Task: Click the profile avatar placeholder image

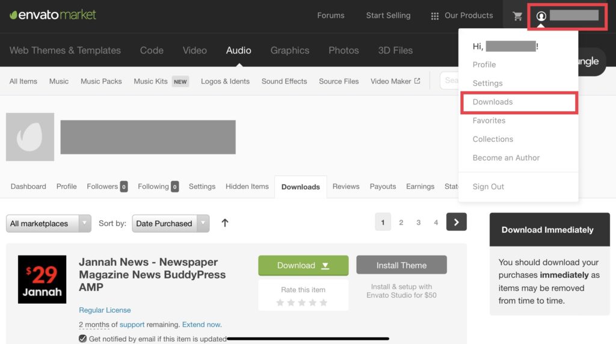Action: [x=30, y=137]
